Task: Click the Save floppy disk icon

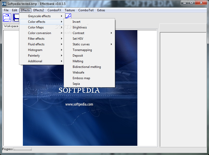Action: tap(16, 18)
